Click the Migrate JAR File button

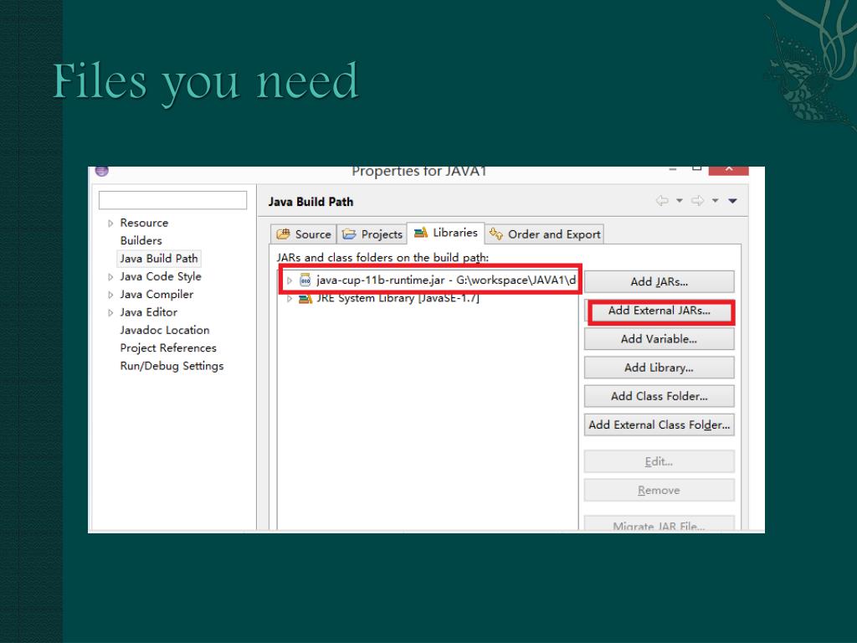[659, 524]
